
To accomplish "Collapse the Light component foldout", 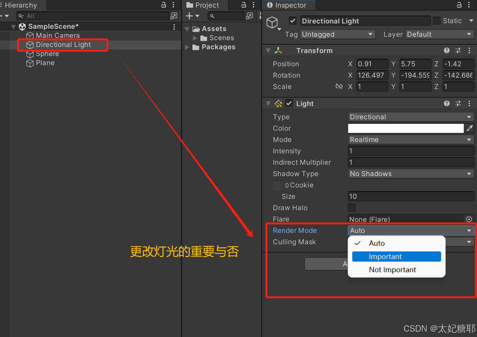I will click(x=268, y=103).
